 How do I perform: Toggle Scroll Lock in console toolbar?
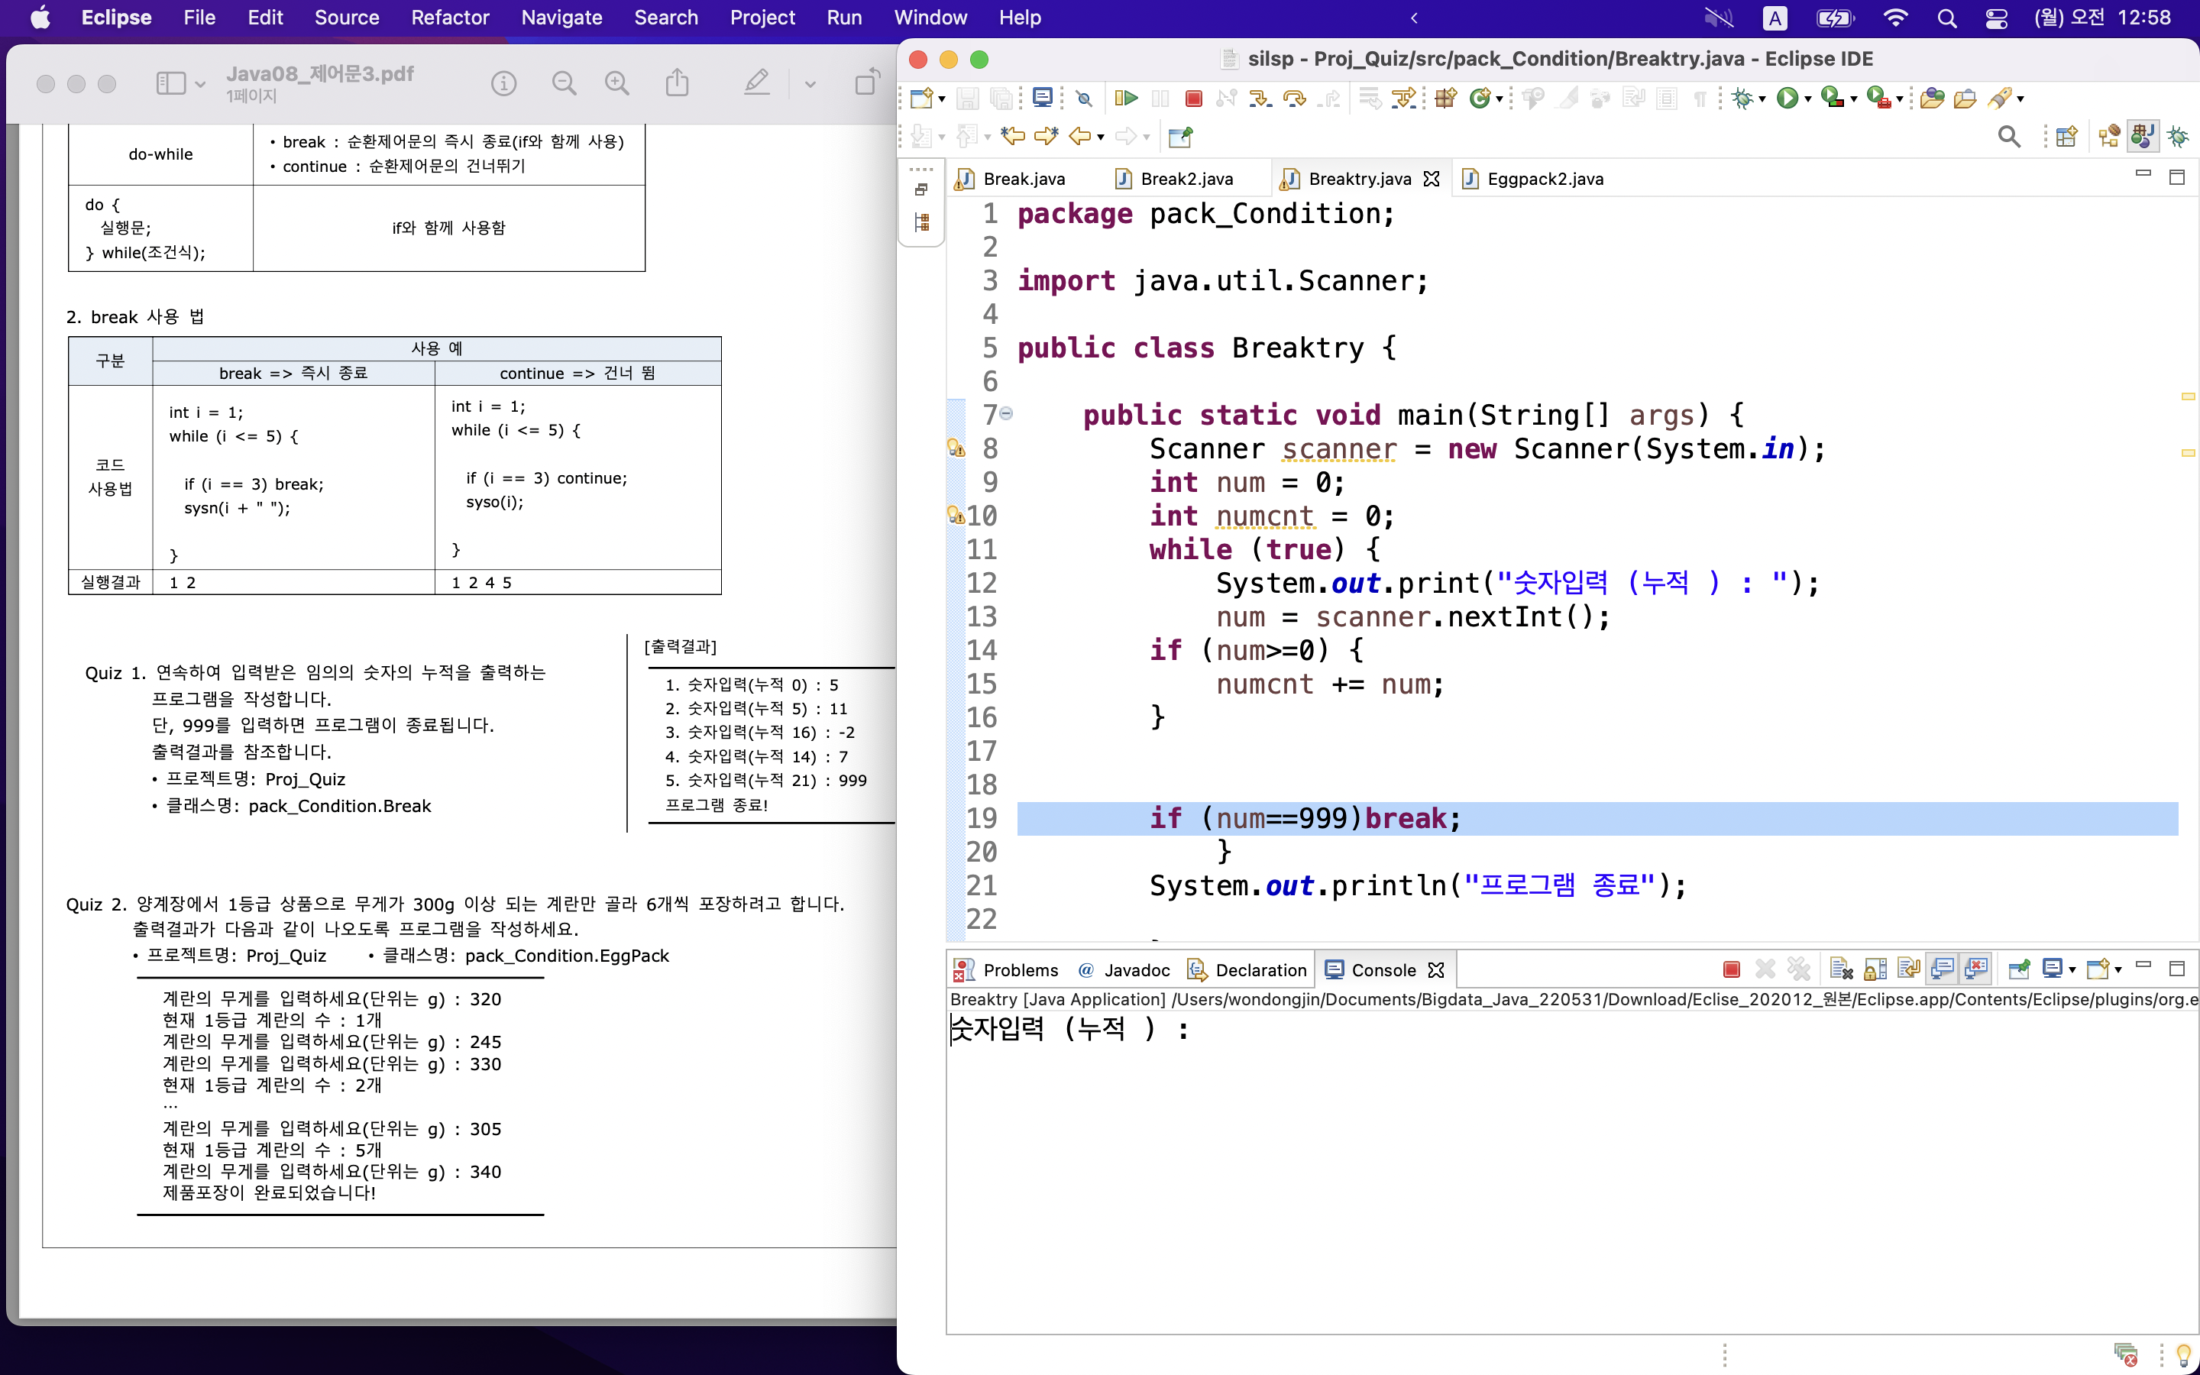[x=1875, y=969]
